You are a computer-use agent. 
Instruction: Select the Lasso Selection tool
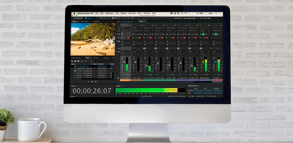125,18
